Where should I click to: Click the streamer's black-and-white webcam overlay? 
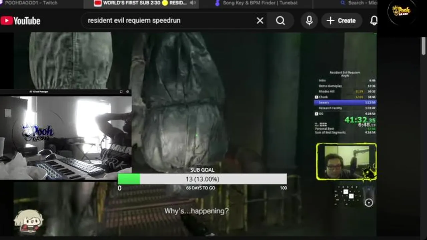tap(66, 137)
